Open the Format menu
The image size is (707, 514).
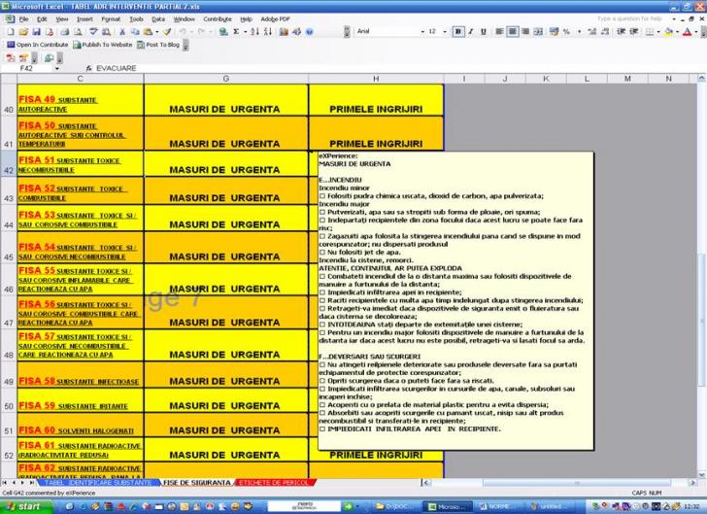pyautogui.click(x=111, y=19)
